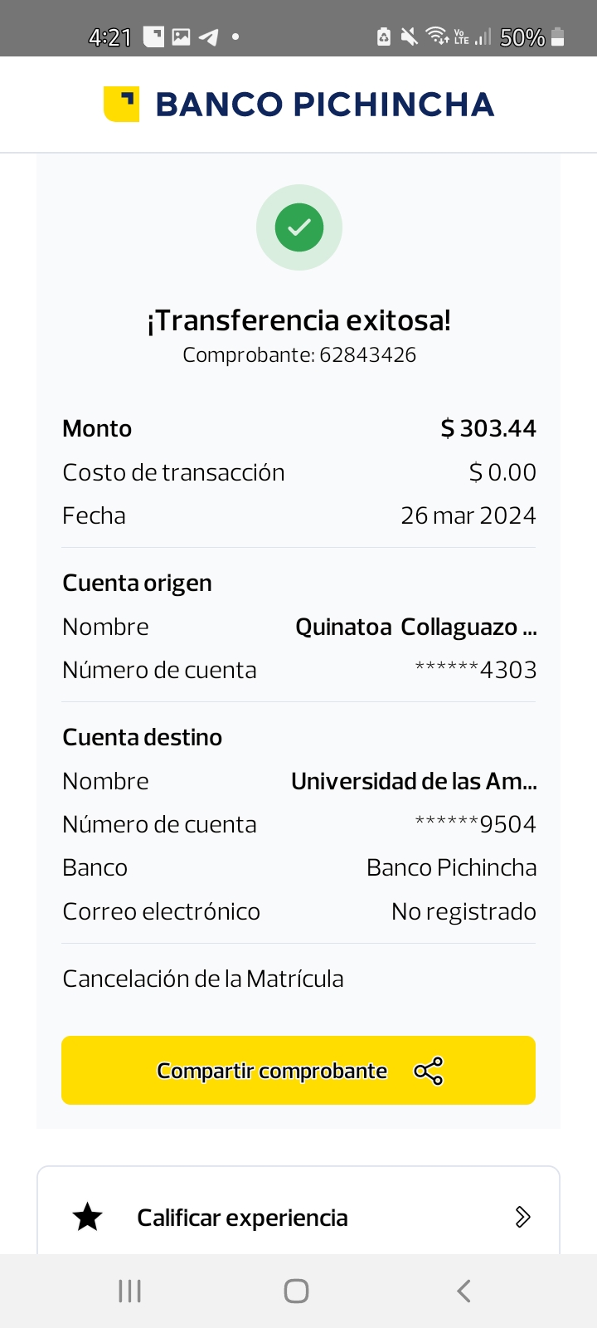Tap the Wi-Fi signal icon in status bar
Image resolution: width=597 pixels, height=1328 pixels.
pyautogui.click(x=435, y=37)
